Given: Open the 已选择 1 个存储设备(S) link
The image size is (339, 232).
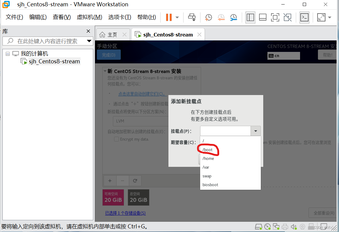Looking at the screenshot, I should pyautogui.click(x=125, y=213).
